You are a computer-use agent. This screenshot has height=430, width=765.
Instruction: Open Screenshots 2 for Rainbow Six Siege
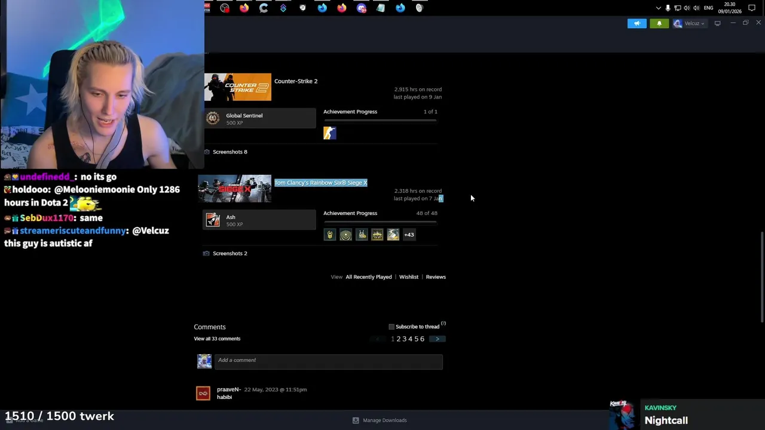(230, 253)
